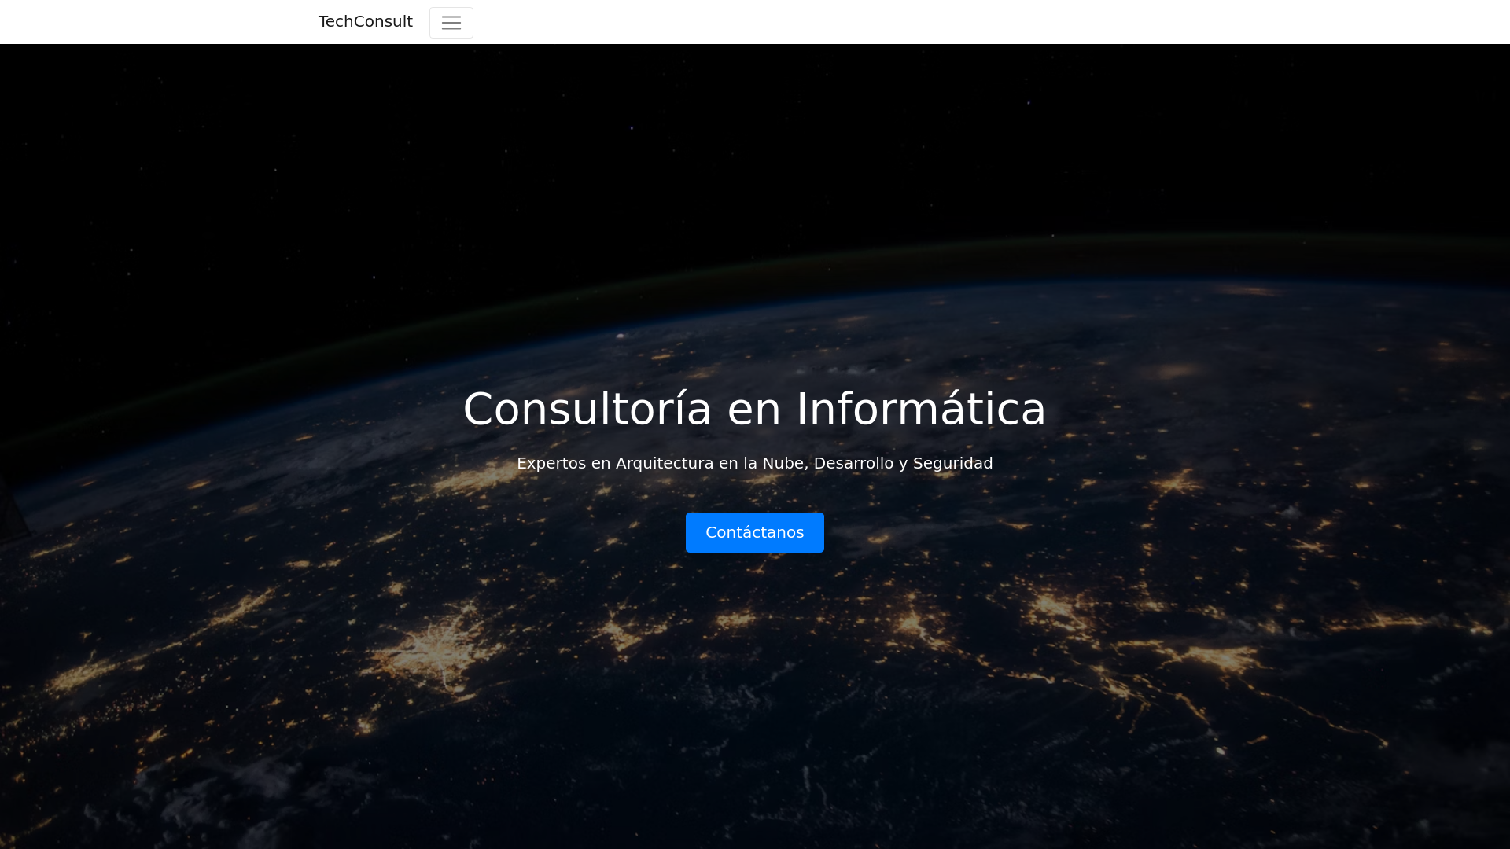The image size is (1510, 849).
Task: Select the heading Consultoría en Informática
Action: coord(755,409)
